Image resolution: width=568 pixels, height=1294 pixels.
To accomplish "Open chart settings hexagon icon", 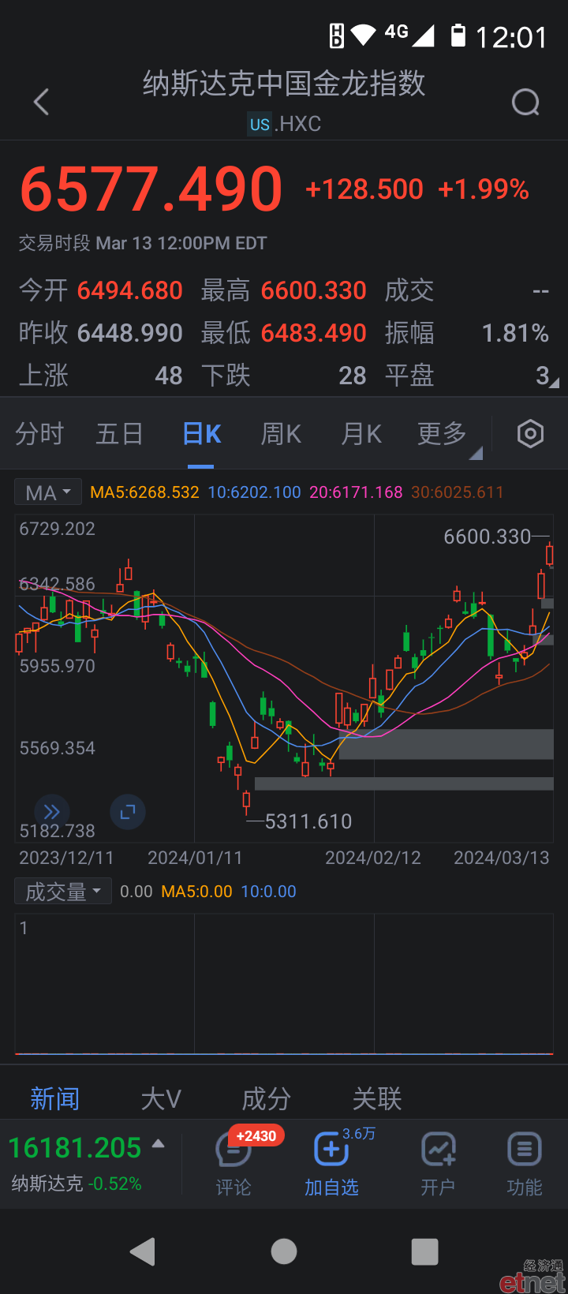I will tap(530, 434).
